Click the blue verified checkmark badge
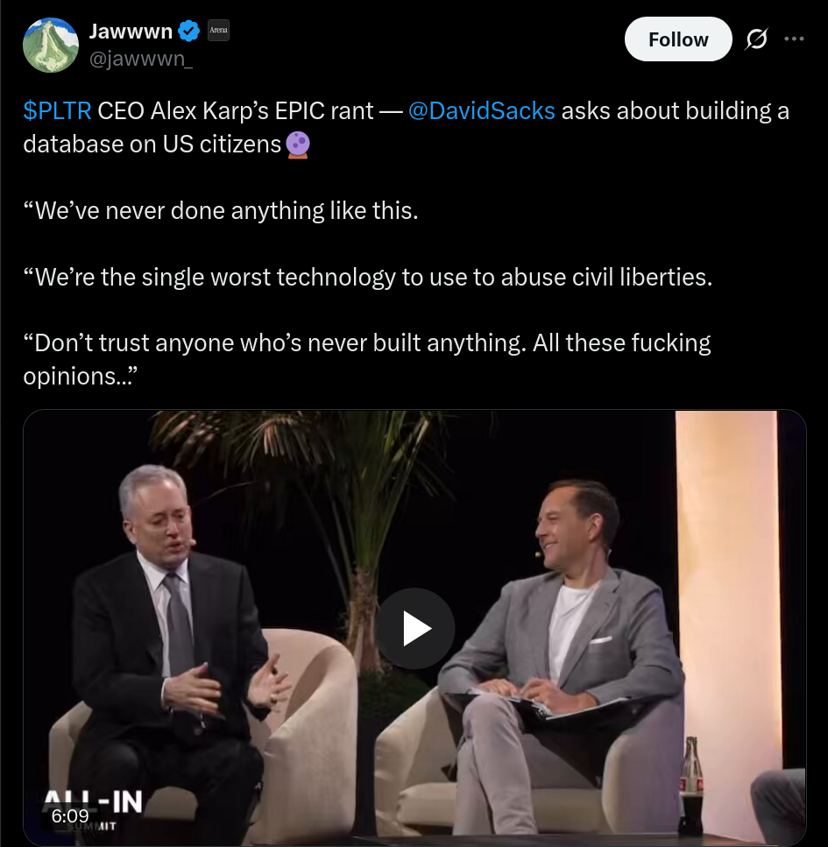Viewport: 828px width, 847px height. click(x=188, y=31)
